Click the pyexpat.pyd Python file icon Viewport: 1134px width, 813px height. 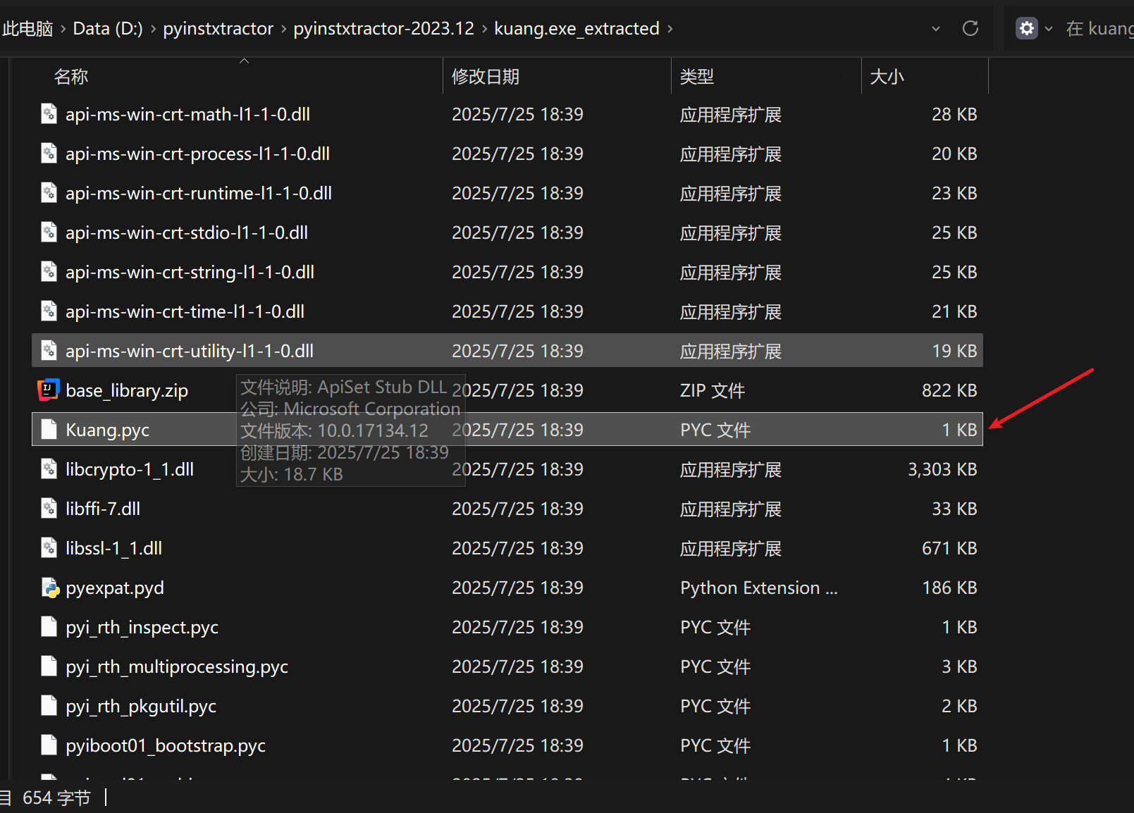pos(49,588)
